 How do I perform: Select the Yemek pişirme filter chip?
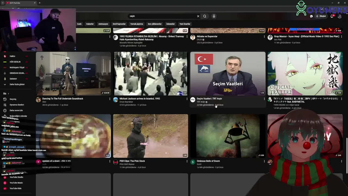(x=137, y=24)
